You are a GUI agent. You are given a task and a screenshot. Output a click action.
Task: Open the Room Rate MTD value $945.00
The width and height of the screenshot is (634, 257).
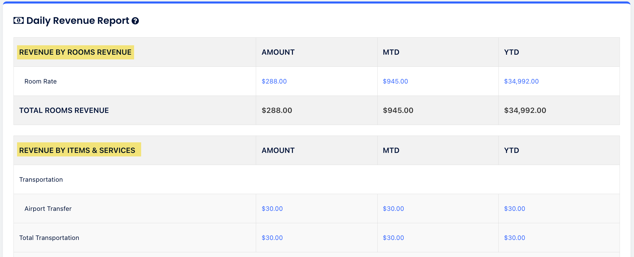pyautogui.click(x=395, y=81)
